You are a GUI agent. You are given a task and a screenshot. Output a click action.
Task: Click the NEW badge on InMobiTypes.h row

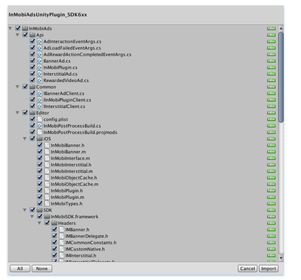coord(271,204)
